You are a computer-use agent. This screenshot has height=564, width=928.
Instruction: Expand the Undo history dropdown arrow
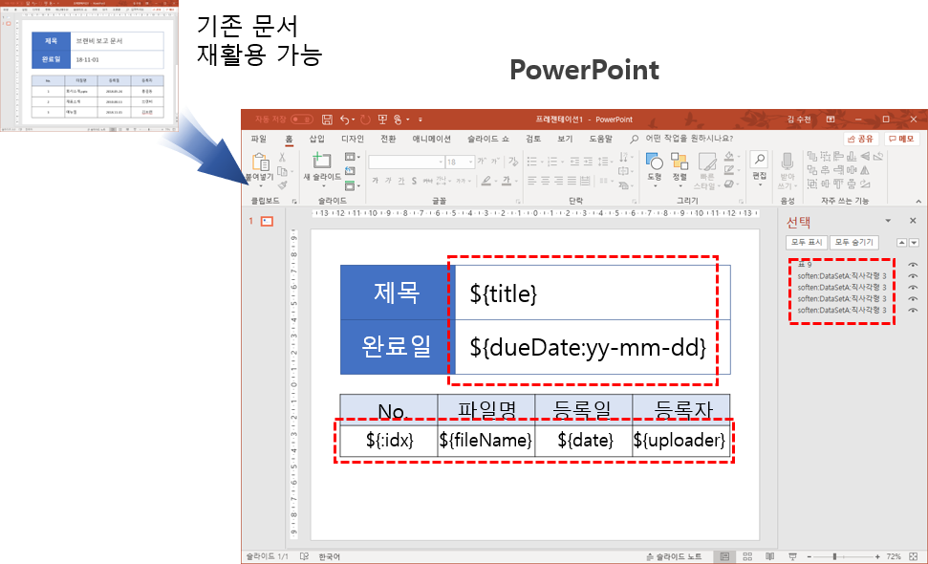click(354, 120)
